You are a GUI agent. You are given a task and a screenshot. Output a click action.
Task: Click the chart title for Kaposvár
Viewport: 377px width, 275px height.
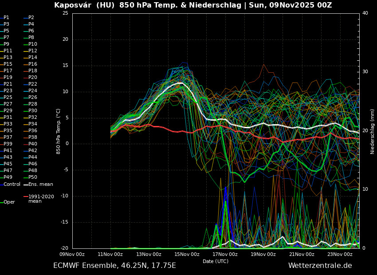pyautogui.click(x=193, y=5)
